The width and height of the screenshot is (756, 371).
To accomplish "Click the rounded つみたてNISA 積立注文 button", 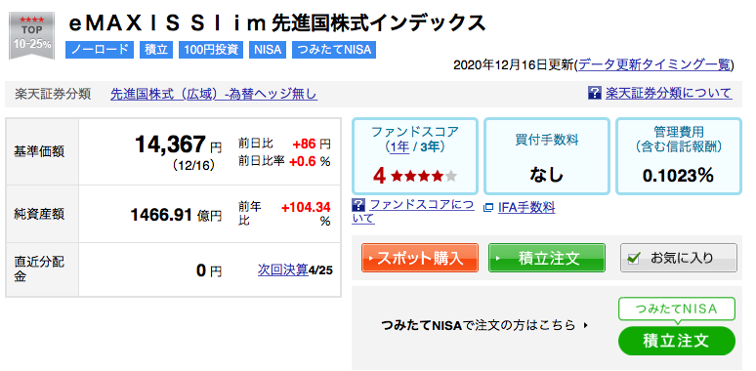I will 677,341.
